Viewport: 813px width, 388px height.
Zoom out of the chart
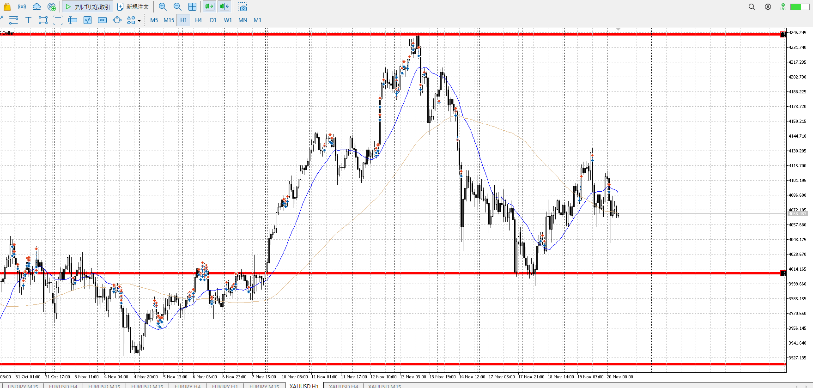177,7
